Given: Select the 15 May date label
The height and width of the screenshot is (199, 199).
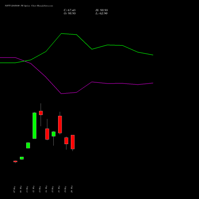Looking at the screenshot, I should point(53,189).
